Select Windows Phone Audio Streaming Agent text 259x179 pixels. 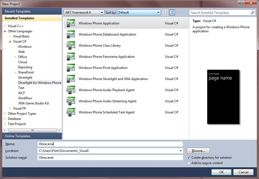pos(107,101)
